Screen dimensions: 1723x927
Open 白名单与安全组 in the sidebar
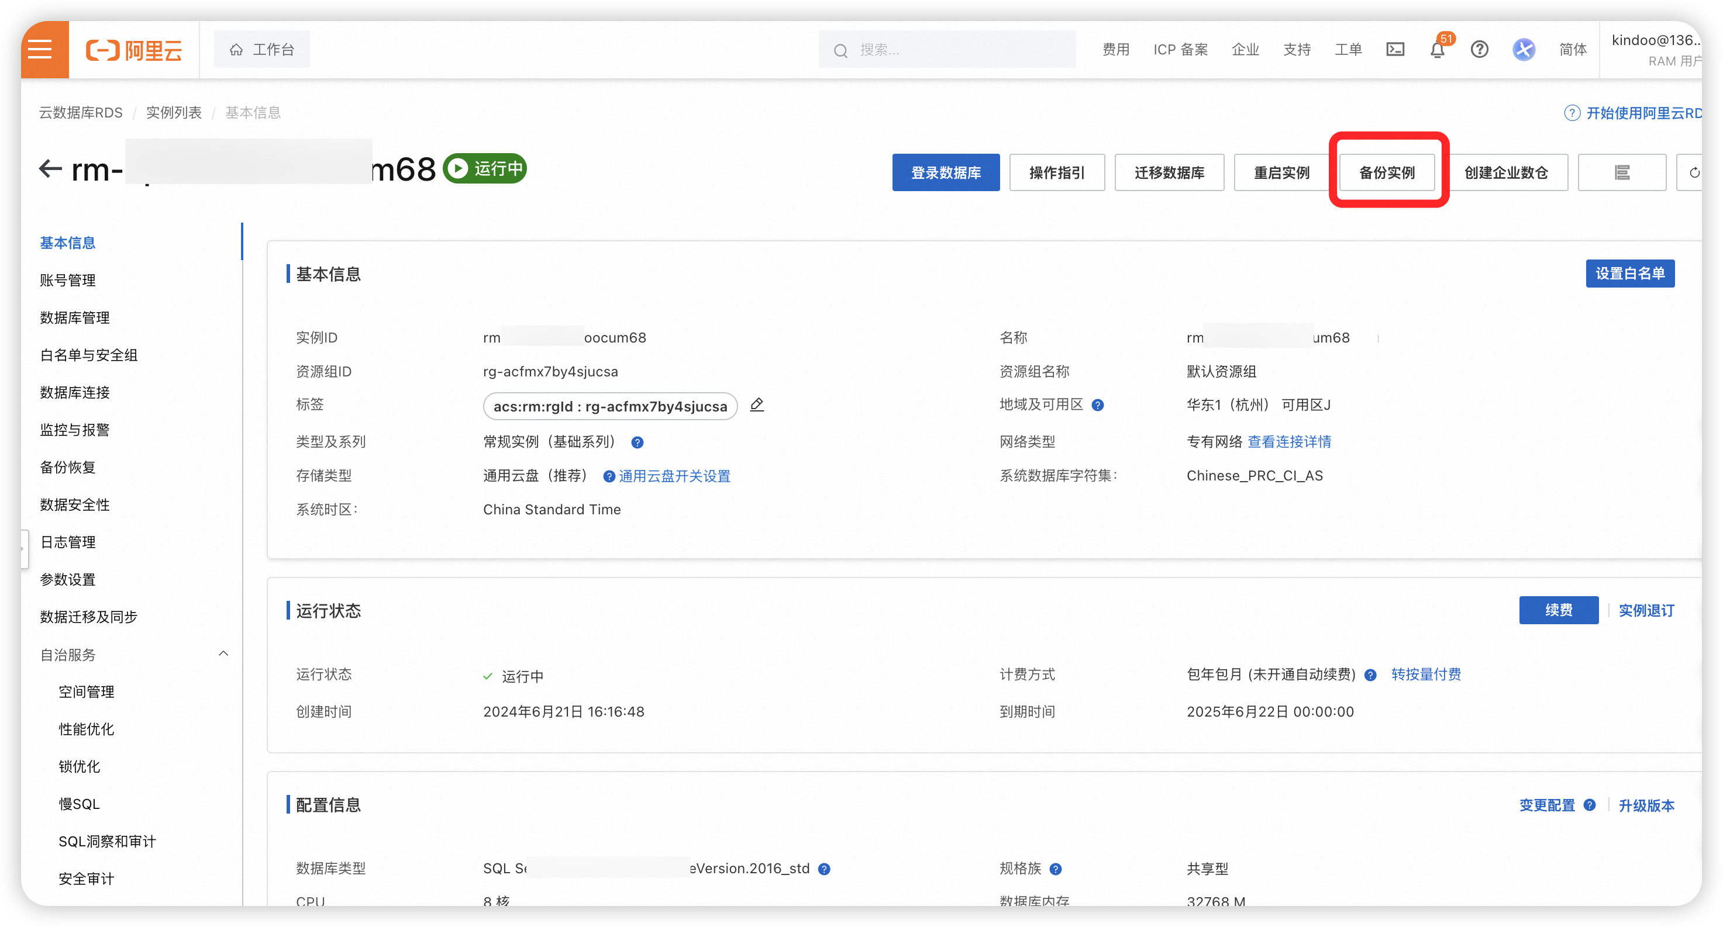point(89,355)
